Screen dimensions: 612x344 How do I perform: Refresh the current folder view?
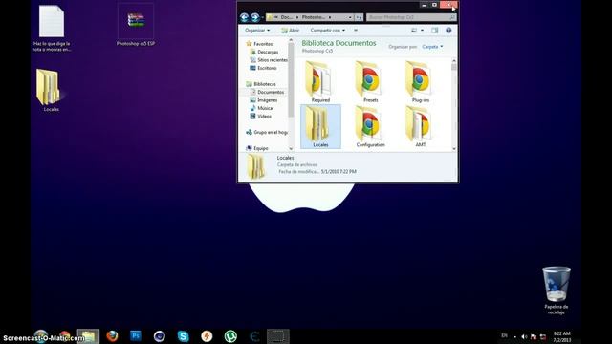pos(359,17)
